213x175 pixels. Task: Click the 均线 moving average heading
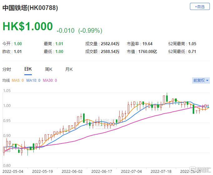coord(6,80)
